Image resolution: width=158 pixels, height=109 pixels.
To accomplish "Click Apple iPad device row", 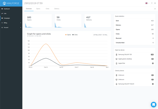I will (135, 63).
